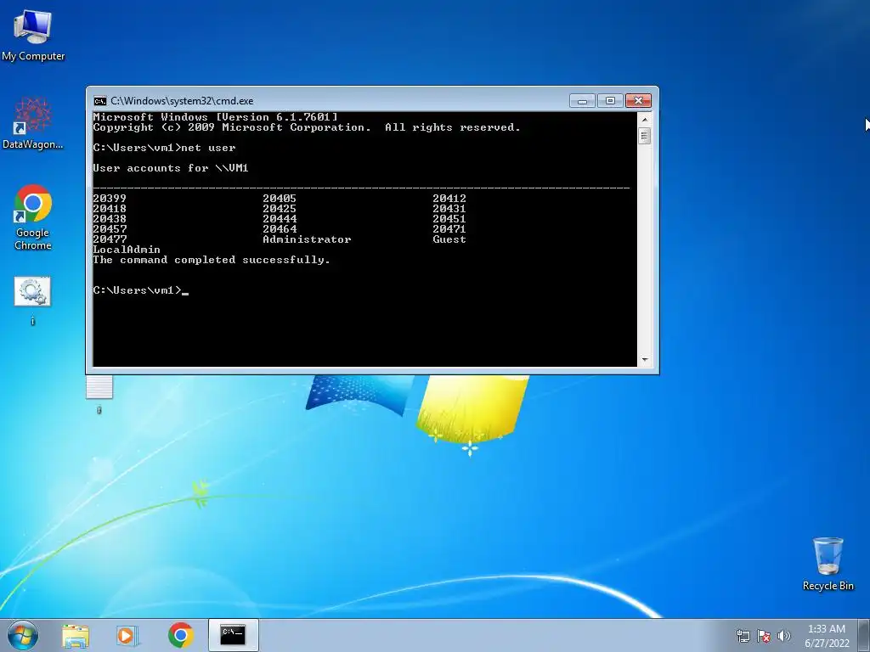The image size is (870, 652).
Task: Select the text document icon below the cmd window
Action: pos(99,393)
